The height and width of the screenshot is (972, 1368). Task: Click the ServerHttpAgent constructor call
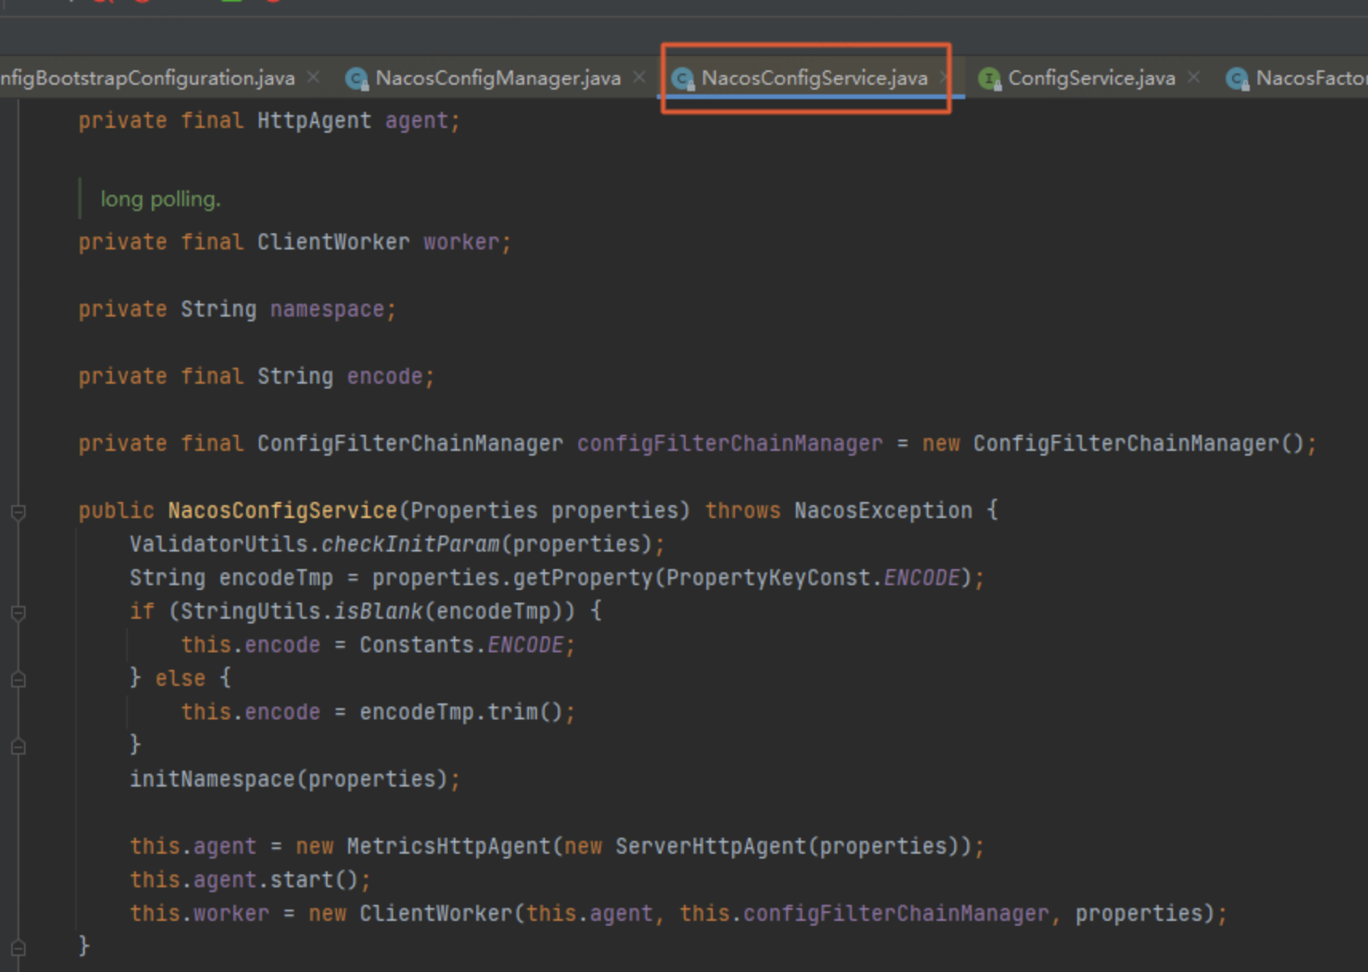coord(710,847)
